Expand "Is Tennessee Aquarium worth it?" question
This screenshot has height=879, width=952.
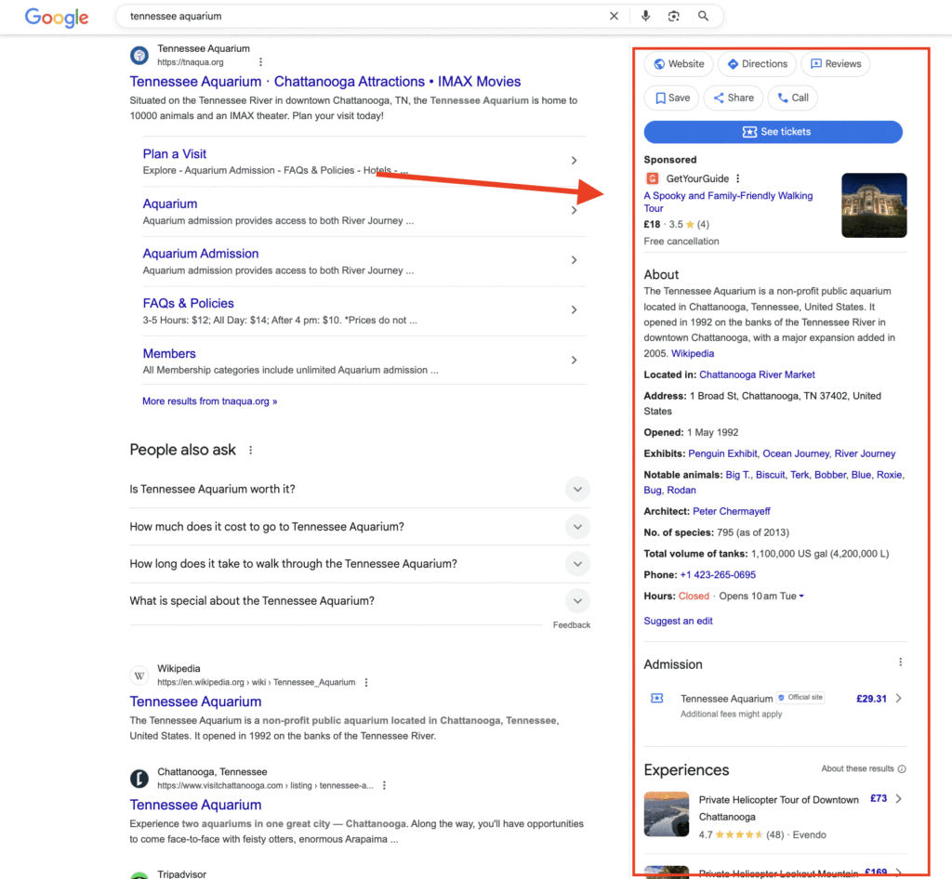pyautogui.click(x=577, y=490)
